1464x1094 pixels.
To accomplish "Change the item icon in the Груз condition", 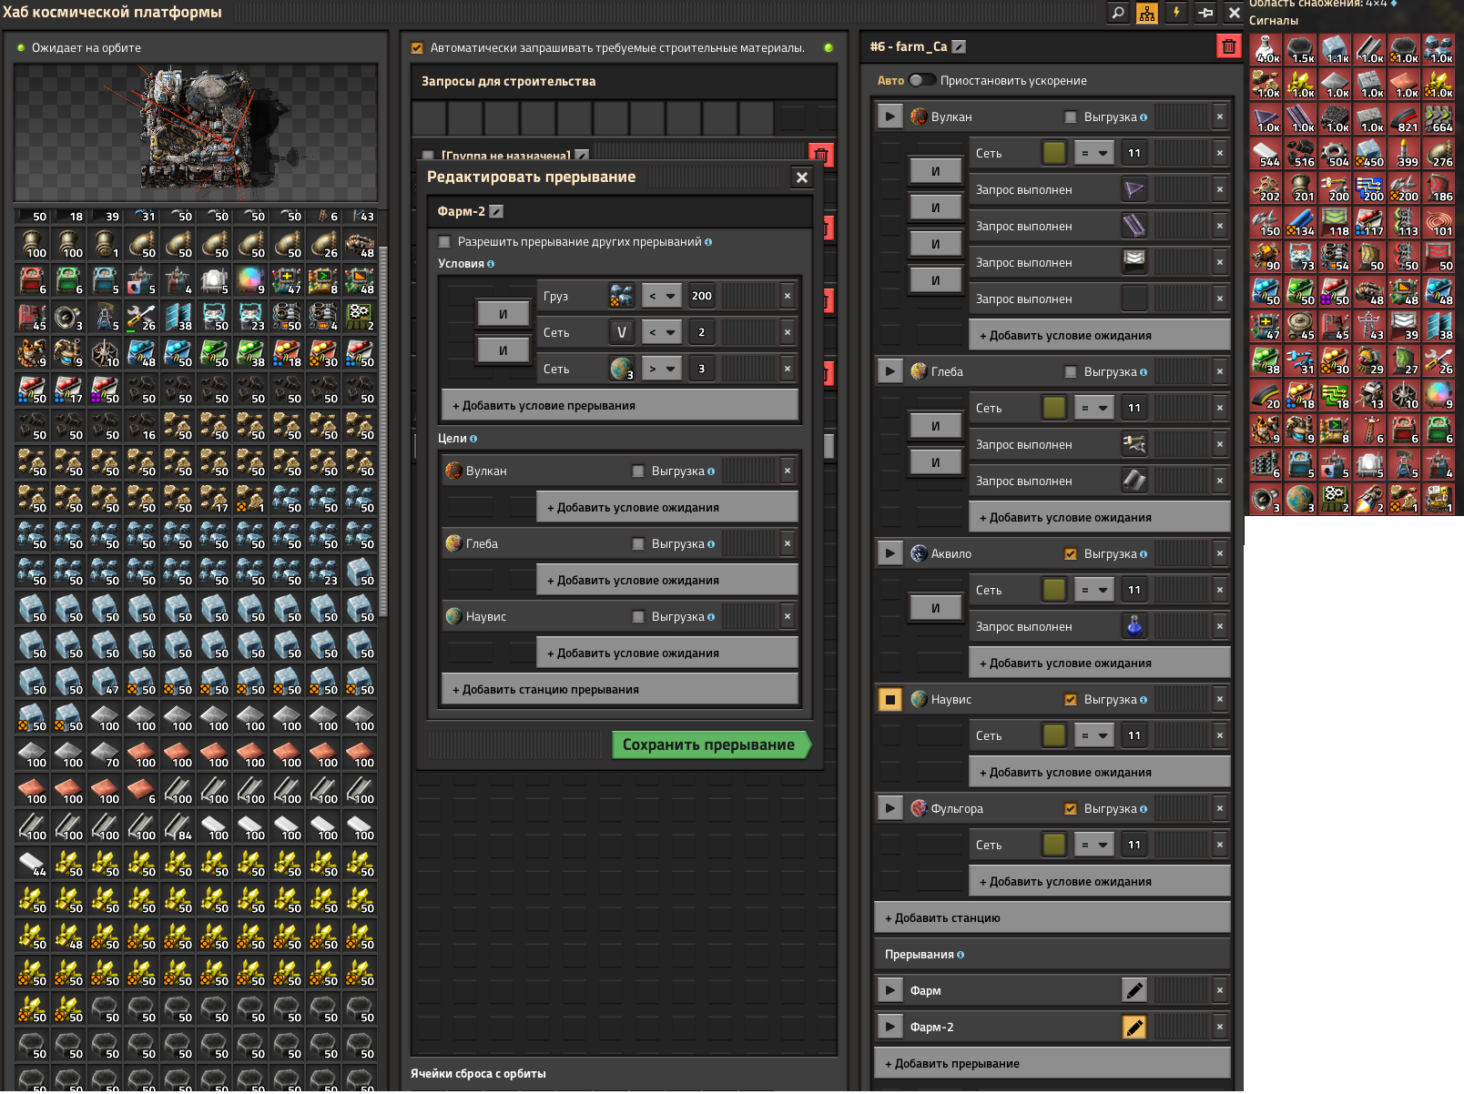I will point(622,296).
